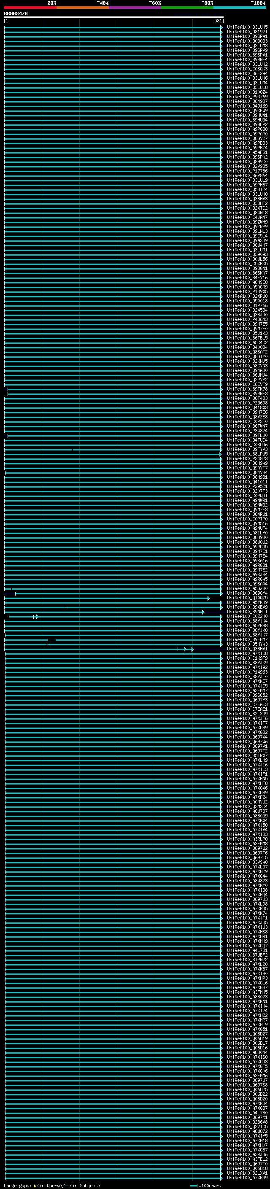Click hit label UniRef100_P14963
270x1189 pixels.
pos(247,672)
